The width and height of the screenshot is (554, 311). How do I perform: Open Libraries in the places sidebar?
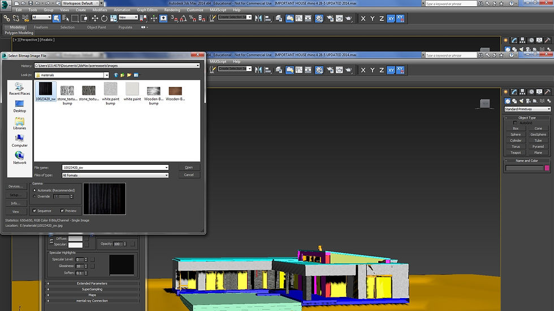20,123
